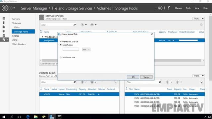Click OK in Extend Virtual Disk dialog
Screen dimensions: 212x119
tap(133, 77)
